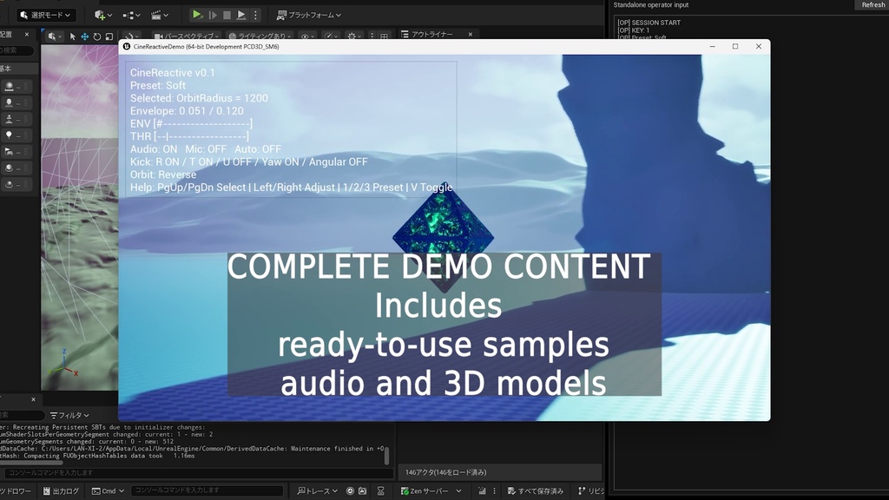Viewport: 889px width, 500px height.
Task: Close the CineReactiveDemo window
Action: [x=759, y=47]
